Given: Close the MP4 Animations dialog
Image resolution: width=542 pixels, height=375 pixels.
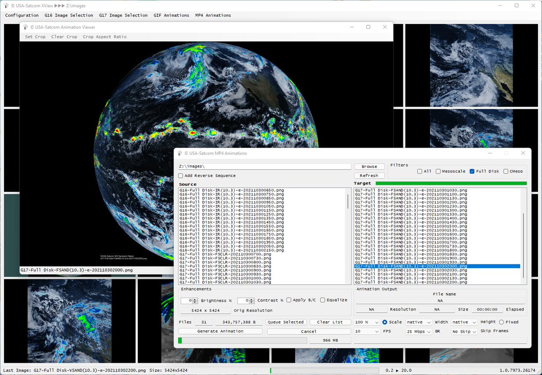Looking at the screenshot, I should tap(523, 153).
